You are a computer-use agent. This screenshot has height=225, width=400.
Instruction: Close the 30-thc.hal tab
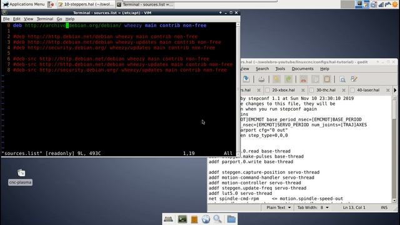pos(344,90)
